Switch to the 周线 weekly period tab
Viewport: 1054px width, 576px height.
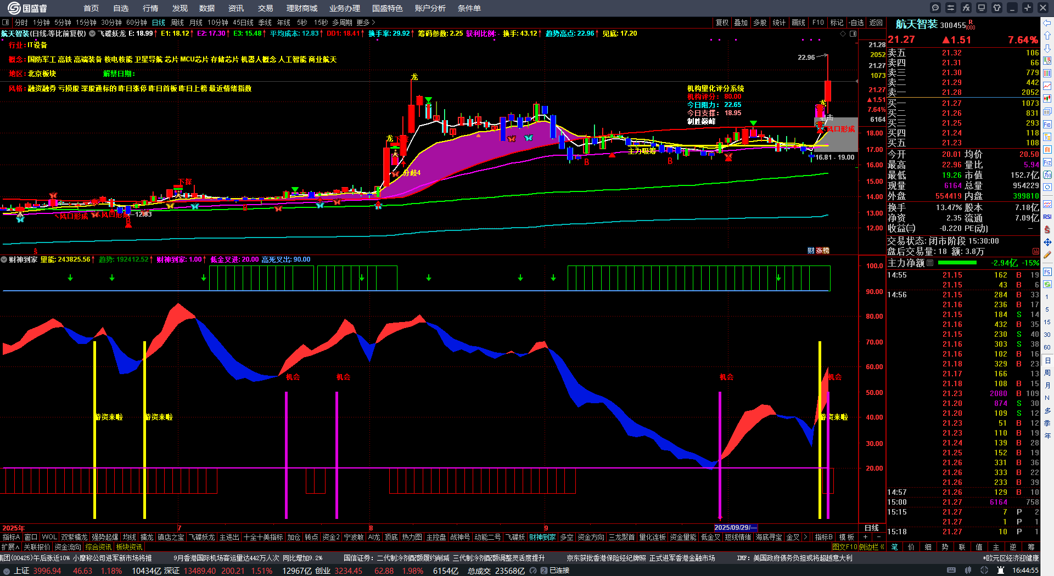[x=177, y=22]
